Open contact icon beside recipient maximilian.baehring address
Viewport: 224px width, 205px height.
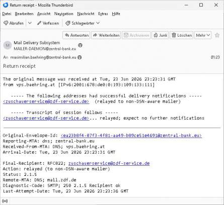click(x=80, y=57)
